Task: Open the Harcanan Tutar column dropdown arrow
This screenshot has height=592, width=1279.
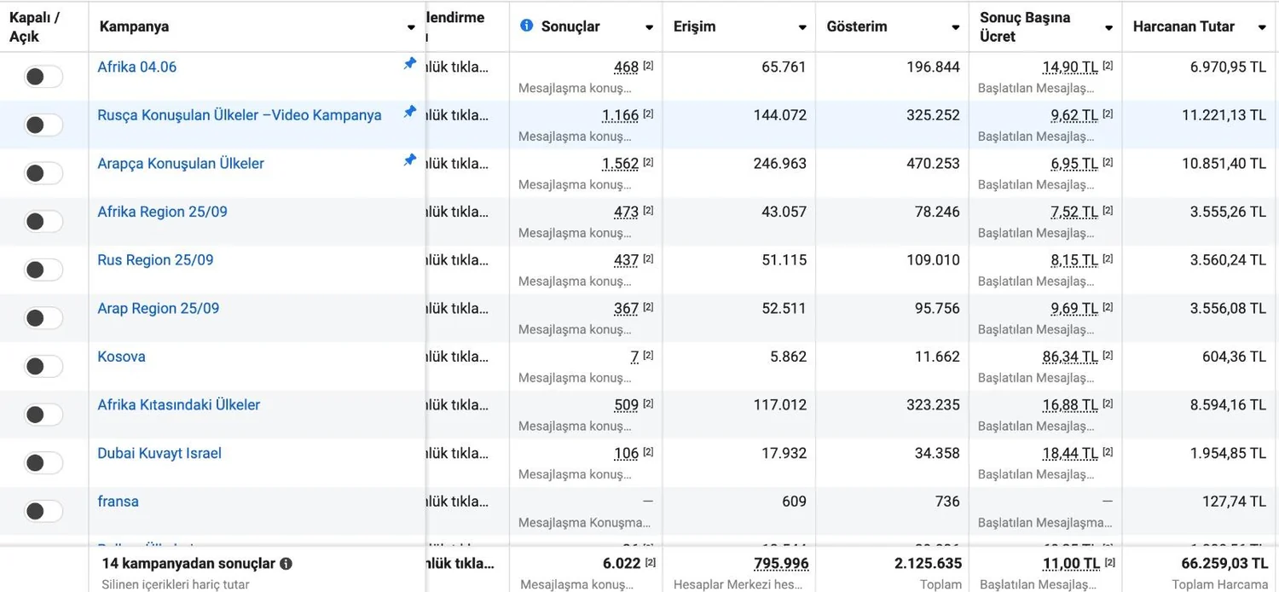Action: click(1262, 27)
